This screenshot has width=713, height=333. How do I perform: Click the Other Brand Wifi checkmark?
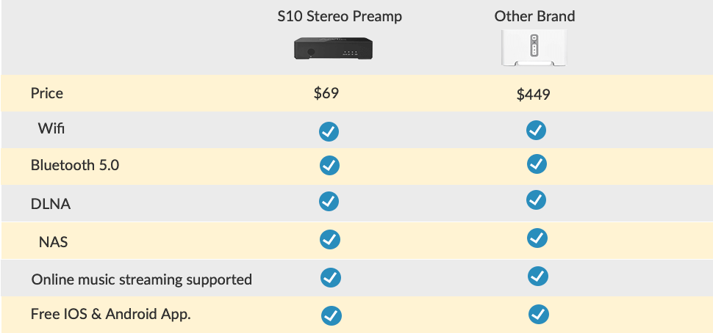pyautogui.click(x=536, y=131)
